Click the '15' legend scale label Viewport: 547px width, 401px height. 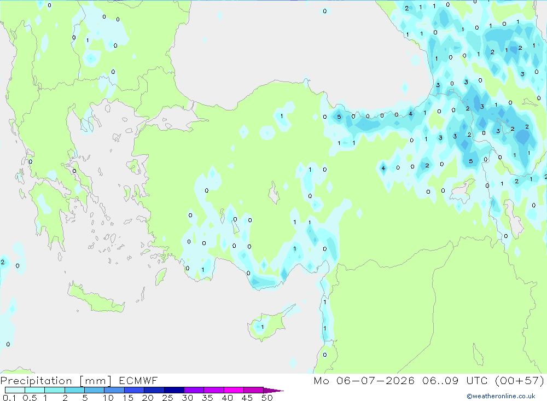coord(128,398)
